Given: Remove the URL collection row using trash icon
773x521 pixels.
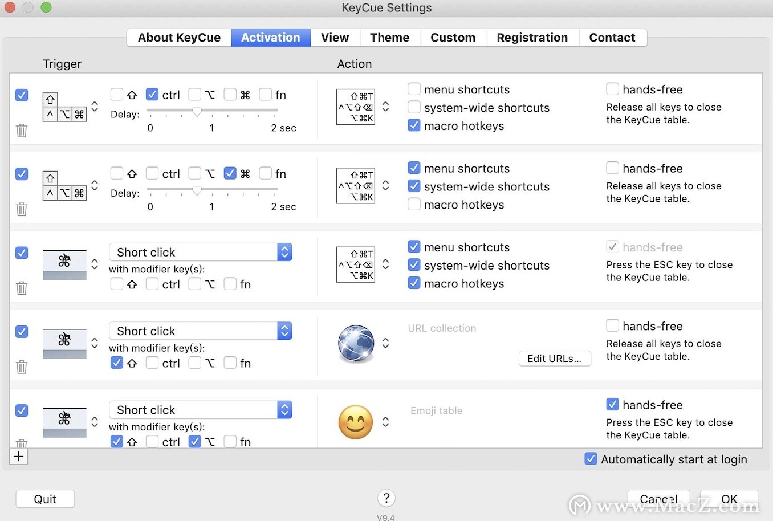Looking at the screenshot, I should pyautogui.click(x=22, y=367).
